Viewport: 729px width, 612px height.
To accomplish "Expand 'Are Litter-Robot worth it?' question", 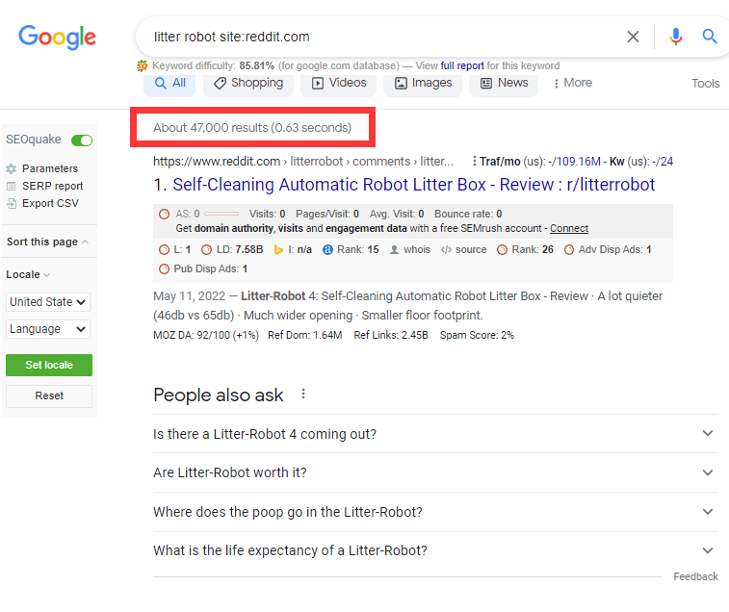I will pos(708,472).
